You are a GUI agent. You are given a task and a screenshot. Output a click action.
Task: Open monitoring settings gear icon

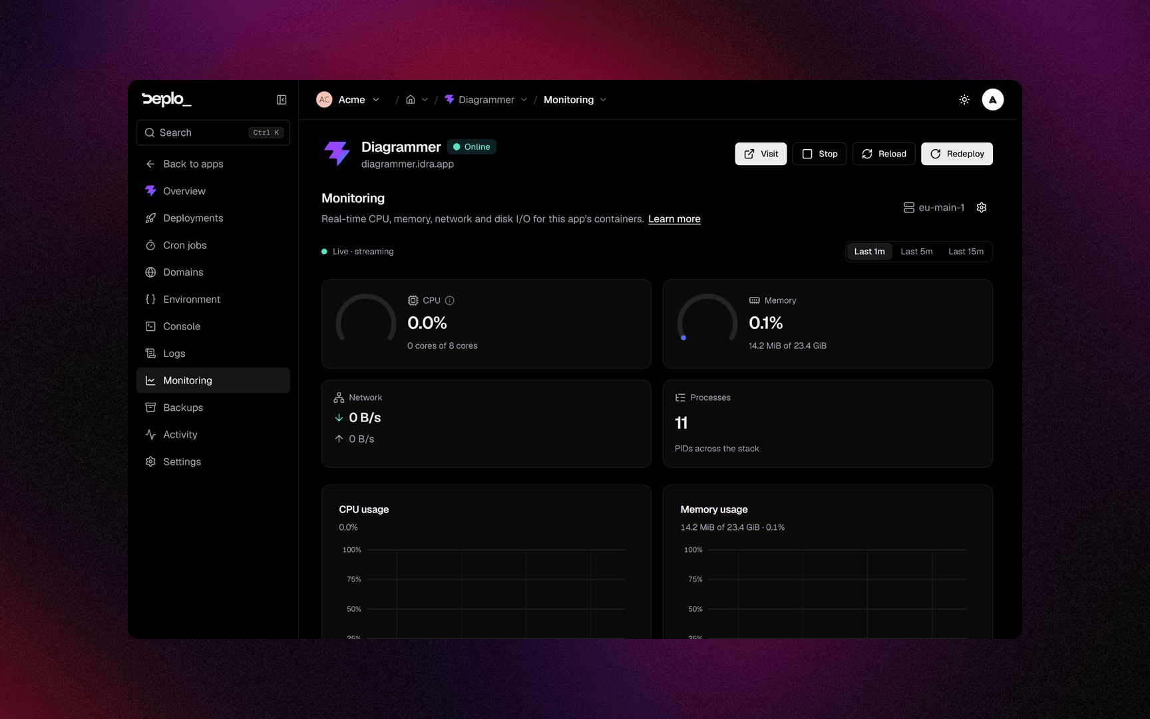pos(982,208)
